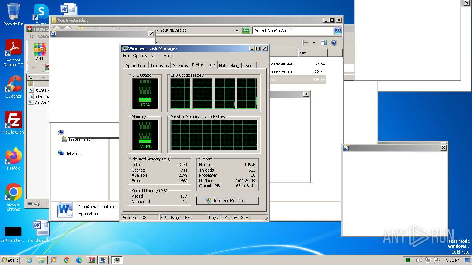Click the Start button
472x265 pixels.
click(x=10, y=260)
